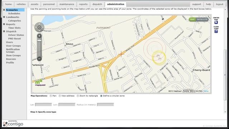Image resolution: width=229 pixels, height=129 pixels.
Task: Open Beacons in the sidebar
Action: tap(11, 59)
